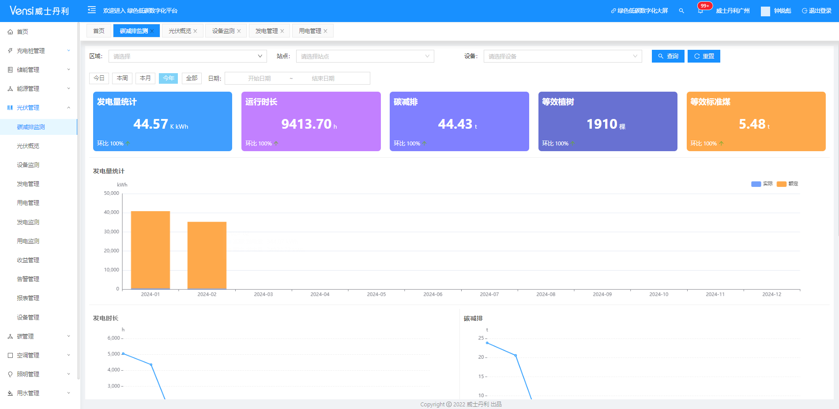This screenshot has height=409, width=839.
Task: Collapse the 光伏管理 menu chevron
Action: (x=68, y=108)
